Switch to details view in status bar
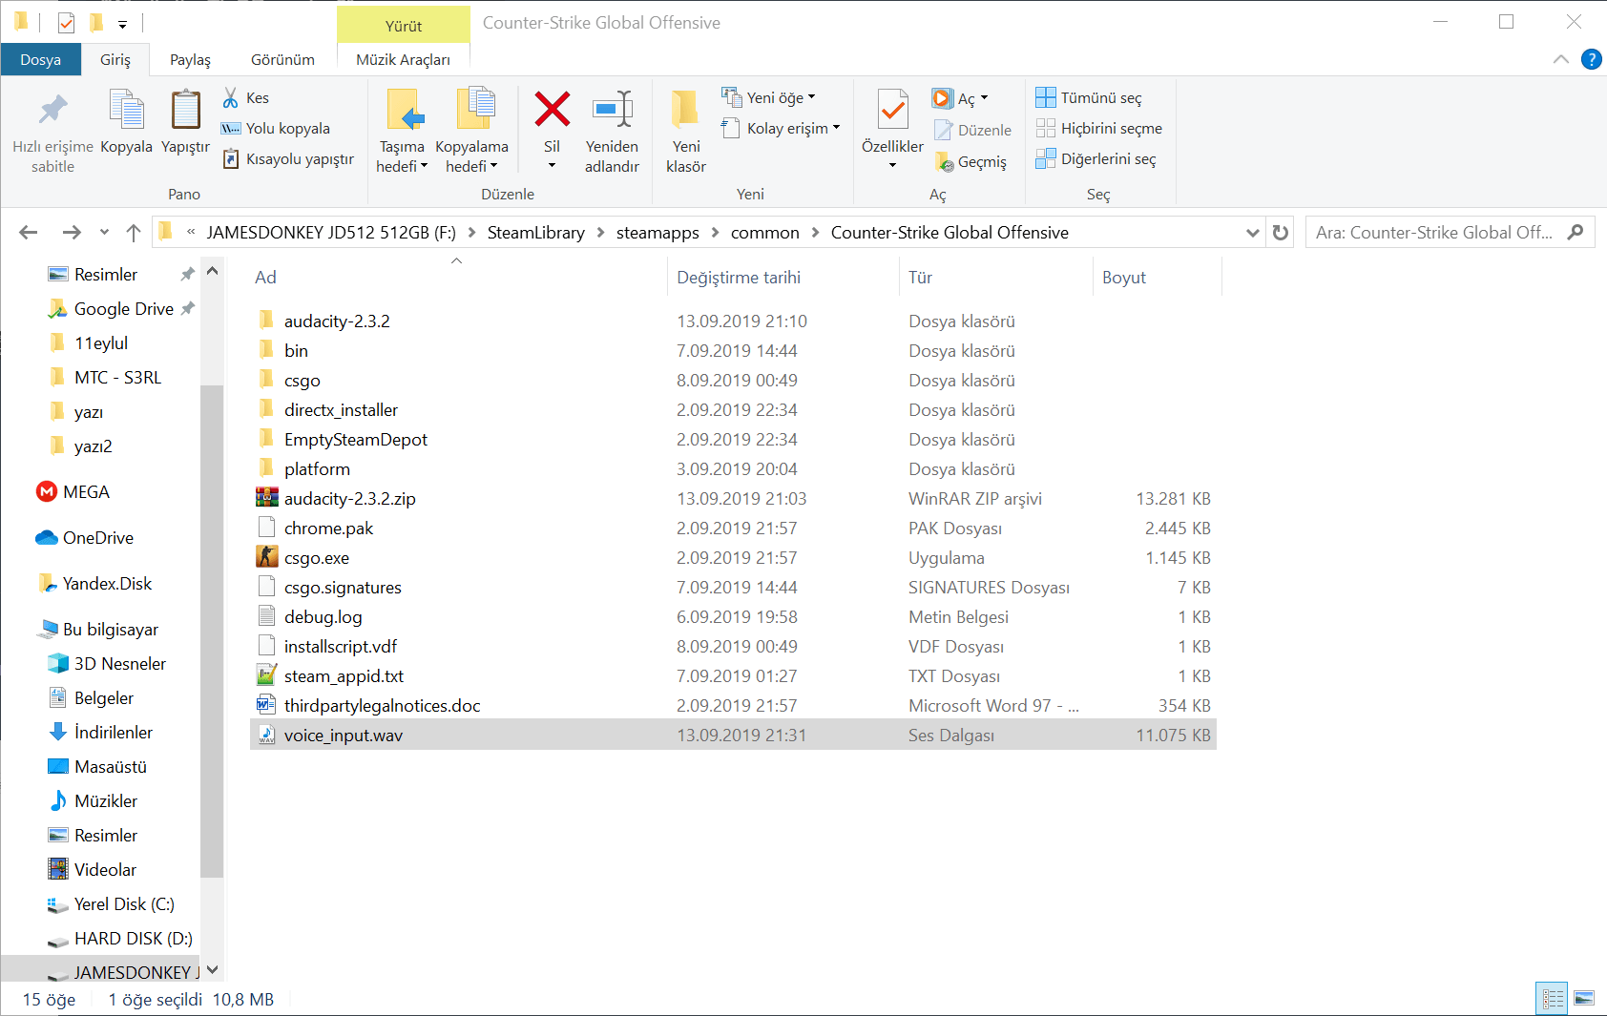 (1553, 999)
